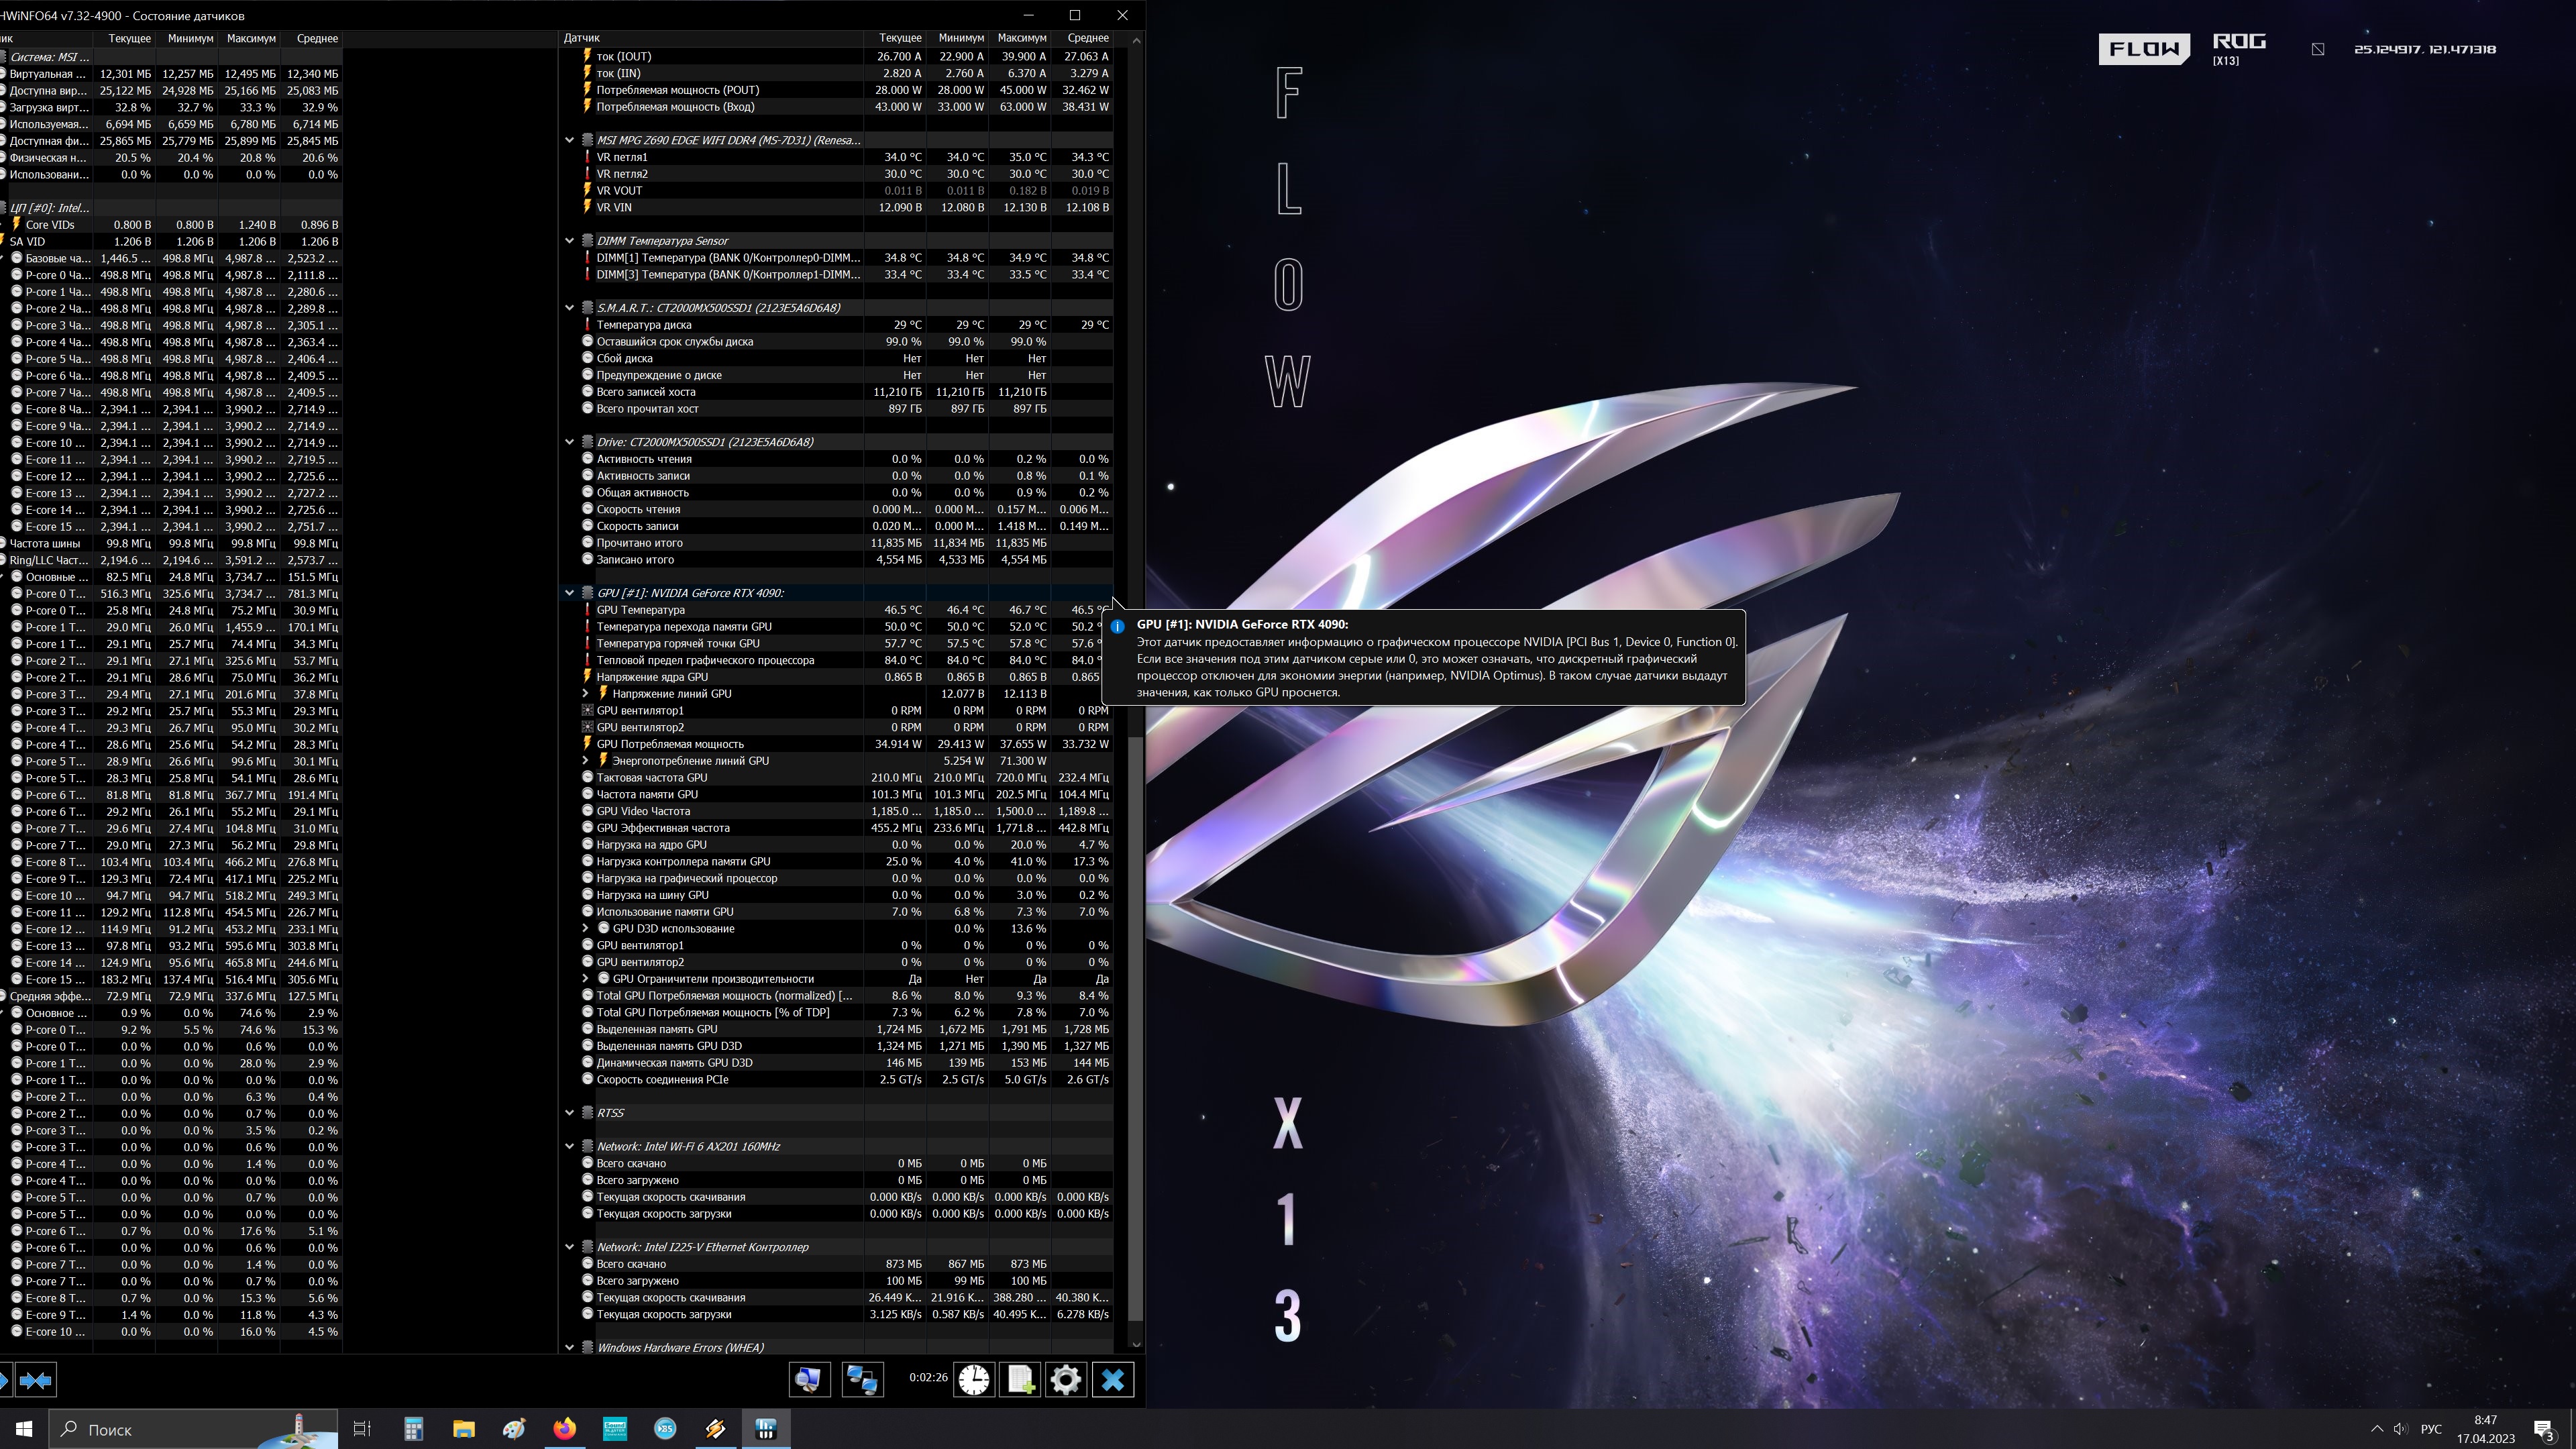Click the right panel vertical scrollbar thumb
The width and height of the screenshot is (2576, 1449).
[1135, 1030]
